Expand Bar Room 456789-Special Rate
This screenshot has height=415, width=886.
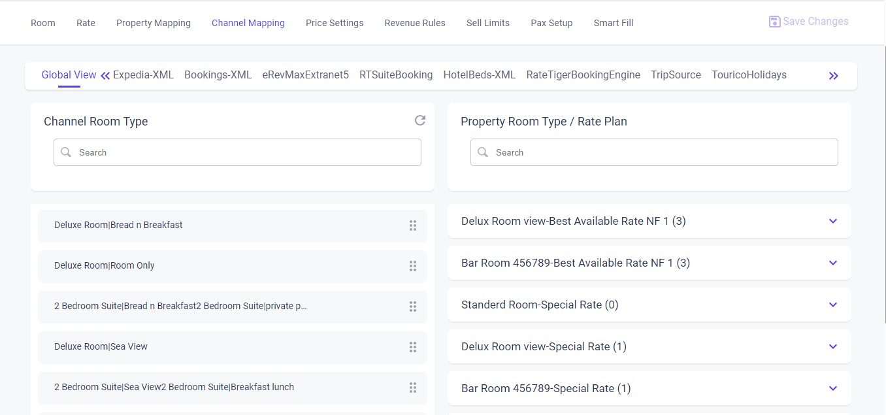832,388
